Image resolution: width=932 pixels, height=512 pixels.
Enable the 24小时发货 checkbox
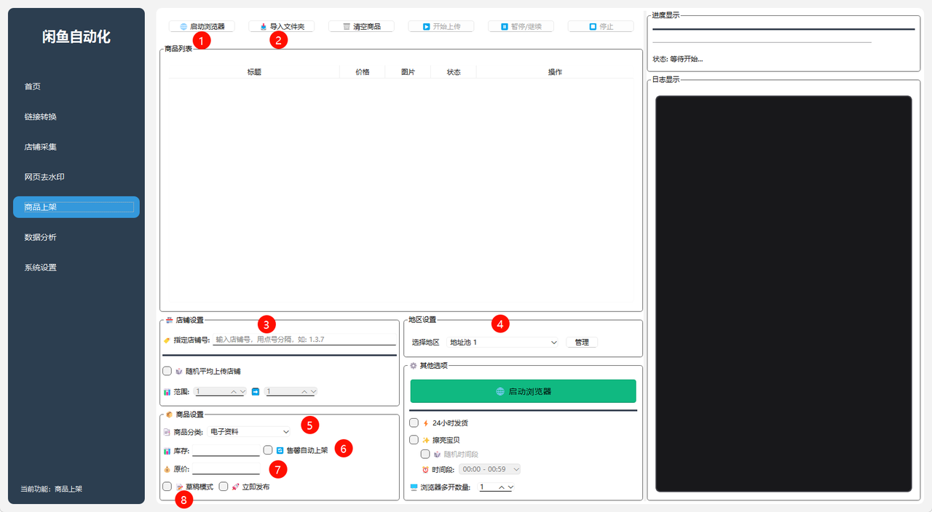[x=414, y=423]
